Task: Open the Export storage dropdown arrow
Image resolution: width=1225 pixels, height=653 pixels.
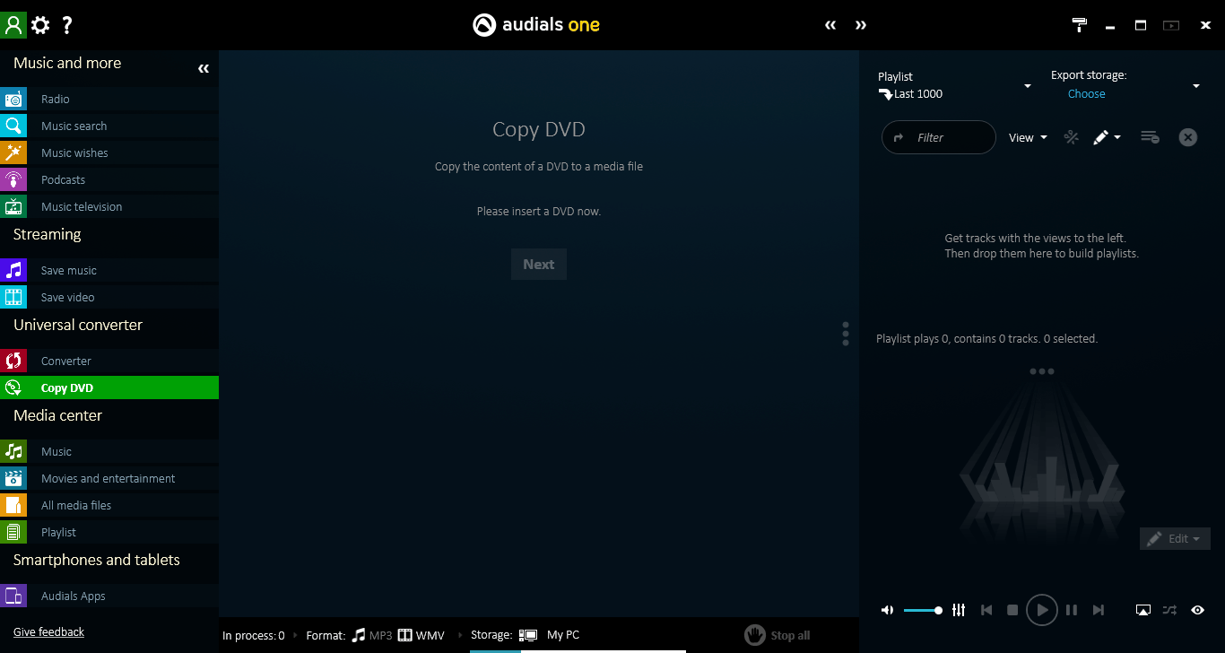Action: tap(1196, 86)
